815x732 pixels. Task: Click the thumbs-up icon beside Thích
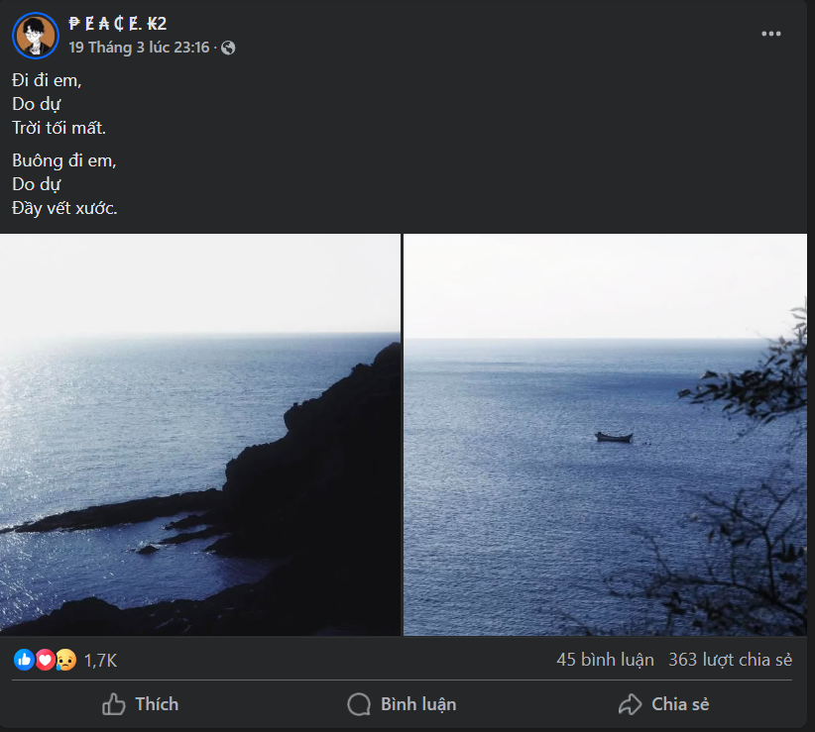pos(114,704)
